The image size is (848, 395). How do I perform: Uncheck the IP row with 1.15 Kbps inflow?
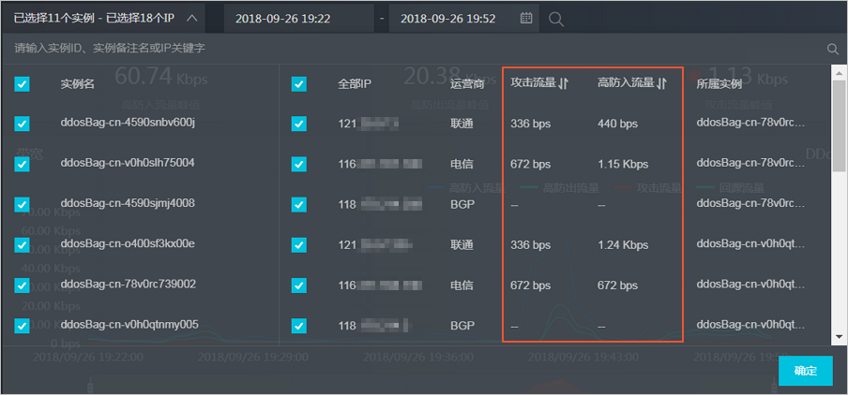coord(299,165)
